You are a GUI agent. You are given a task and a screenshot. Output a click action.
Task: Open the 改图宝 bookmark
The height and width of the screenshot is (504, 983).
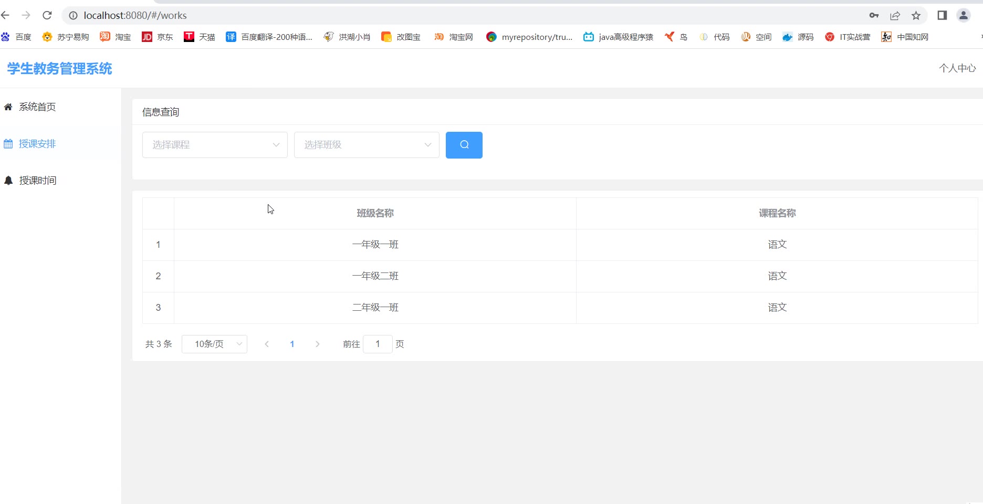point(401,37)
